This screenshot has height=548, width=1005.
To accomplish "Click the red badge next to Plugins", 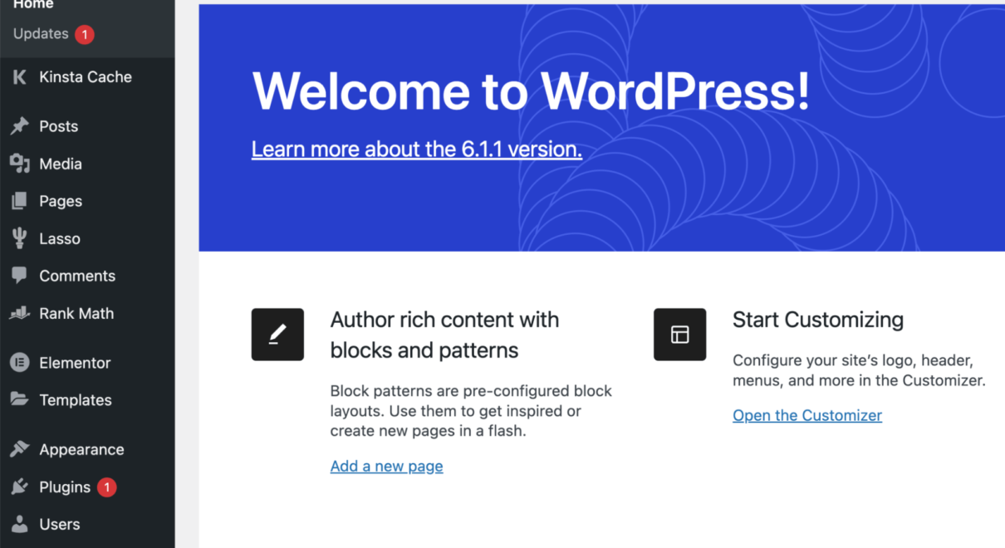I will coord(106,487).
